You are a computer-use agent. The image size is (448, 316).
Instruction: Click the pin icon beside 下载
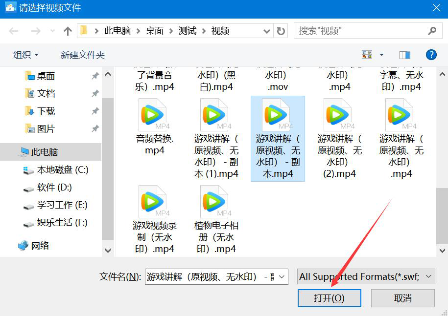(95, 111)
